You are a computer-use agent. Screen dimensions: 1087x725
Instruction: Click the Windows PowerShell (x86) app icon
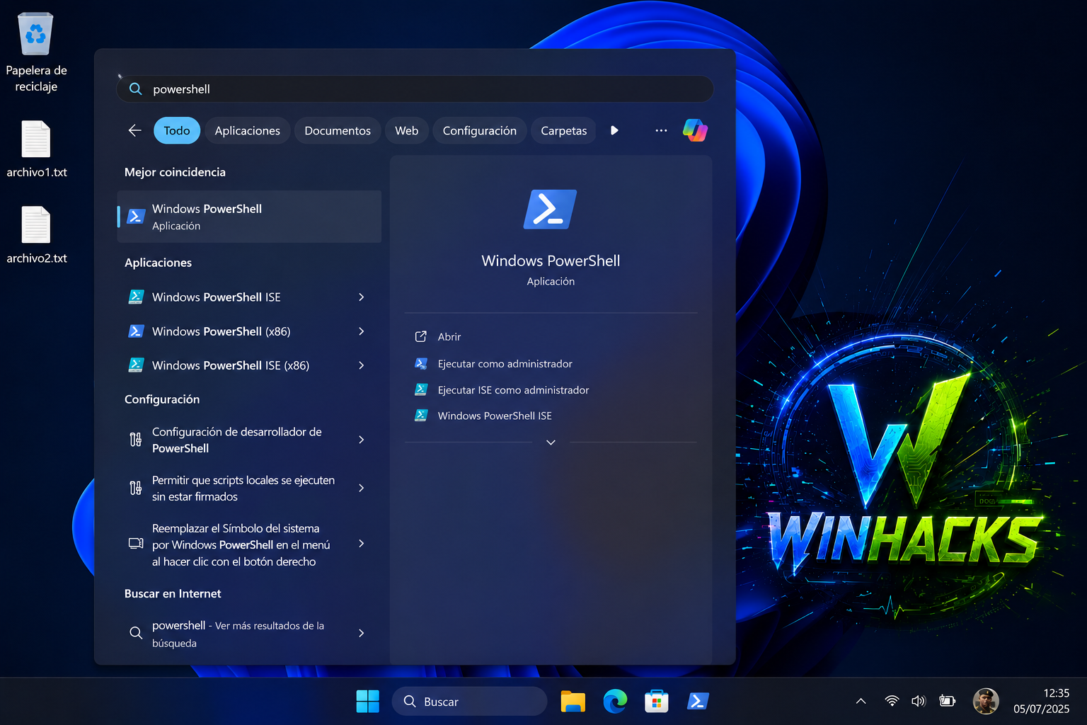[136, 331]
